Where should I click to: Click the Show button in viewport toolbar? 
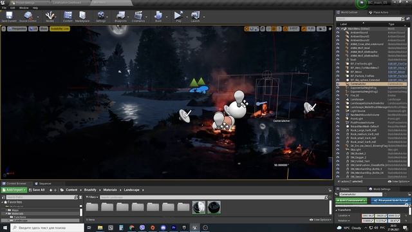click(44, 28)
